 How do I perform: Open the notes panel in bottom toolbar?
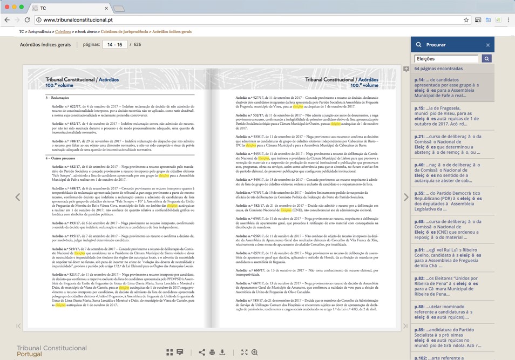(x=180, y=352)
